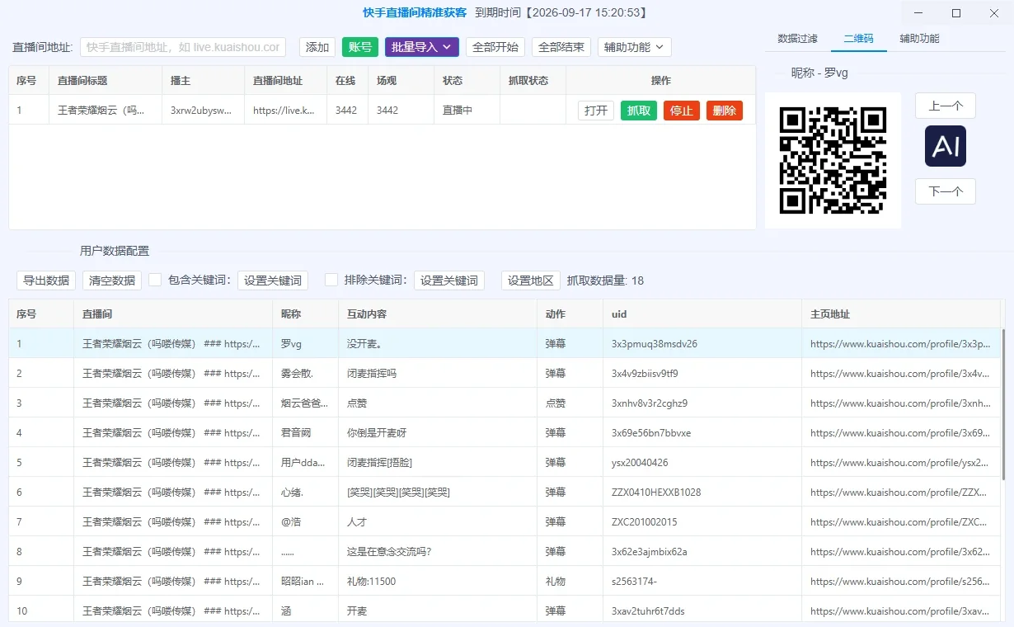The height and width of the screenshot is (627, 1014).
Task: Click the 清空数据 button
Action: pos(112,280)
